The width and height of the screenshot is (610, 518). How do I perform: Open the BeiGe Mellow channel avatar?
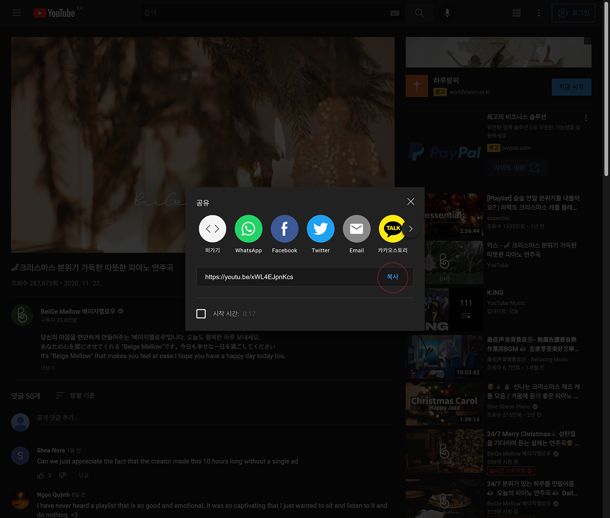(22, 315)
